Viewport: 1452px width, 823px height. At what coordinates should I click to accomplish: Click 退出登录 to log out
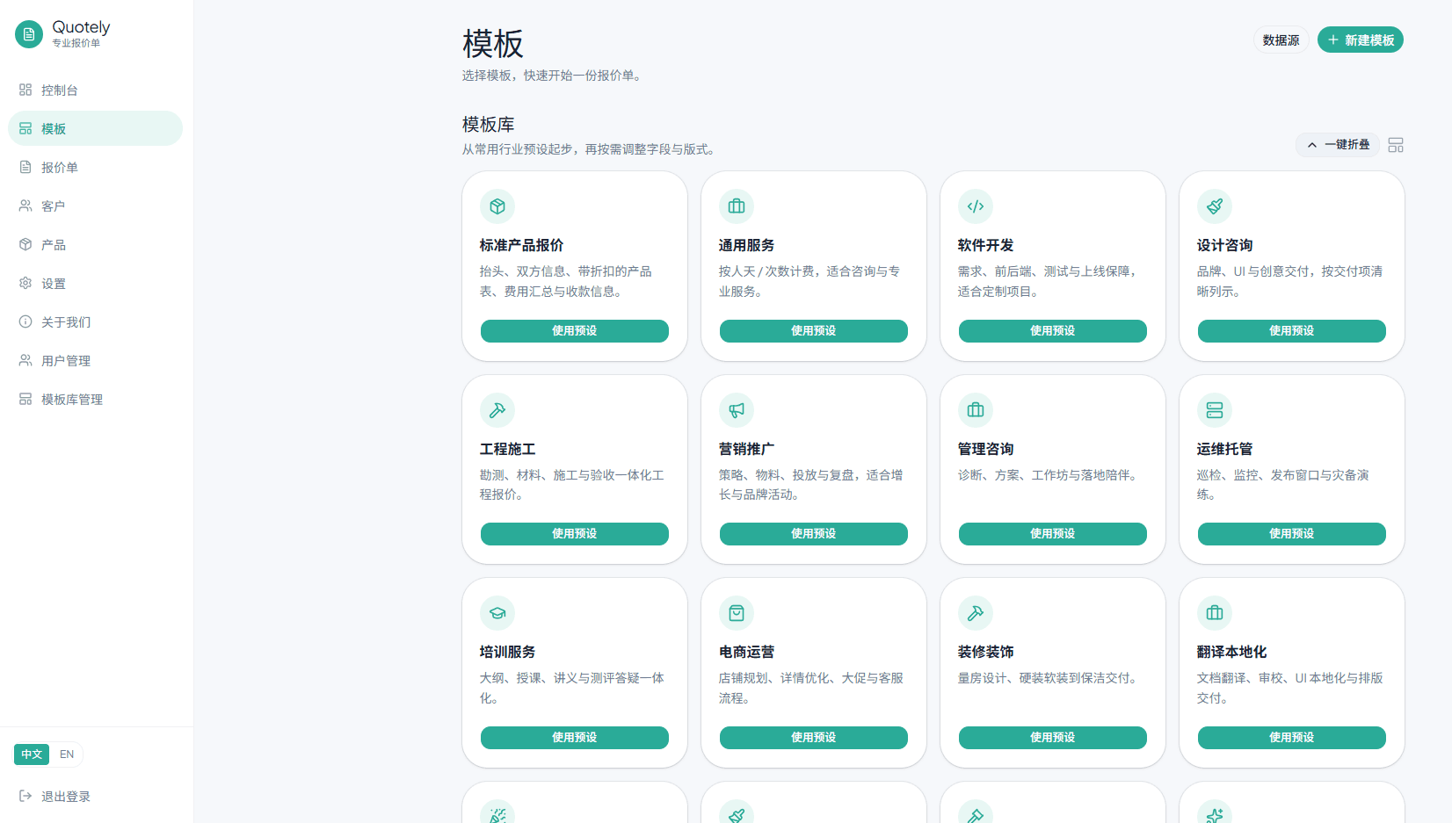pyautogui.click(x=95, y=796)
